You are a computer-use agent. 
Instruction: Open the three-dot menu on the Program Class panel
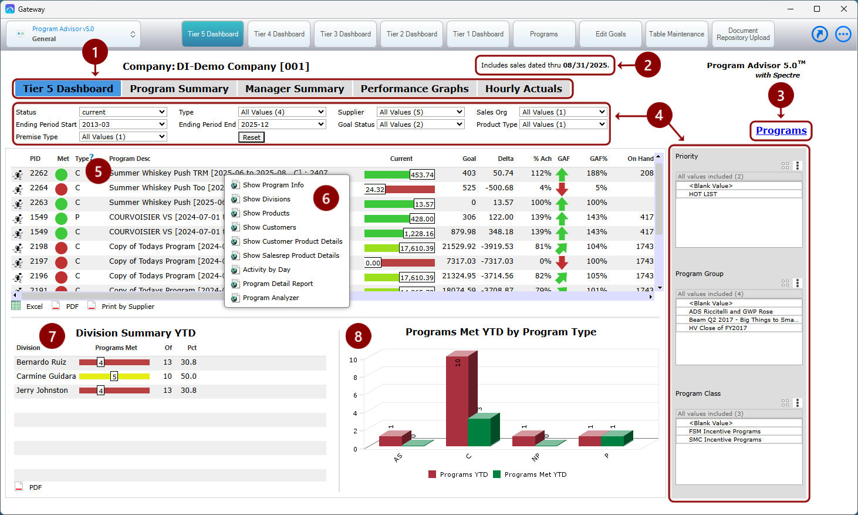(x=798, y=403)
